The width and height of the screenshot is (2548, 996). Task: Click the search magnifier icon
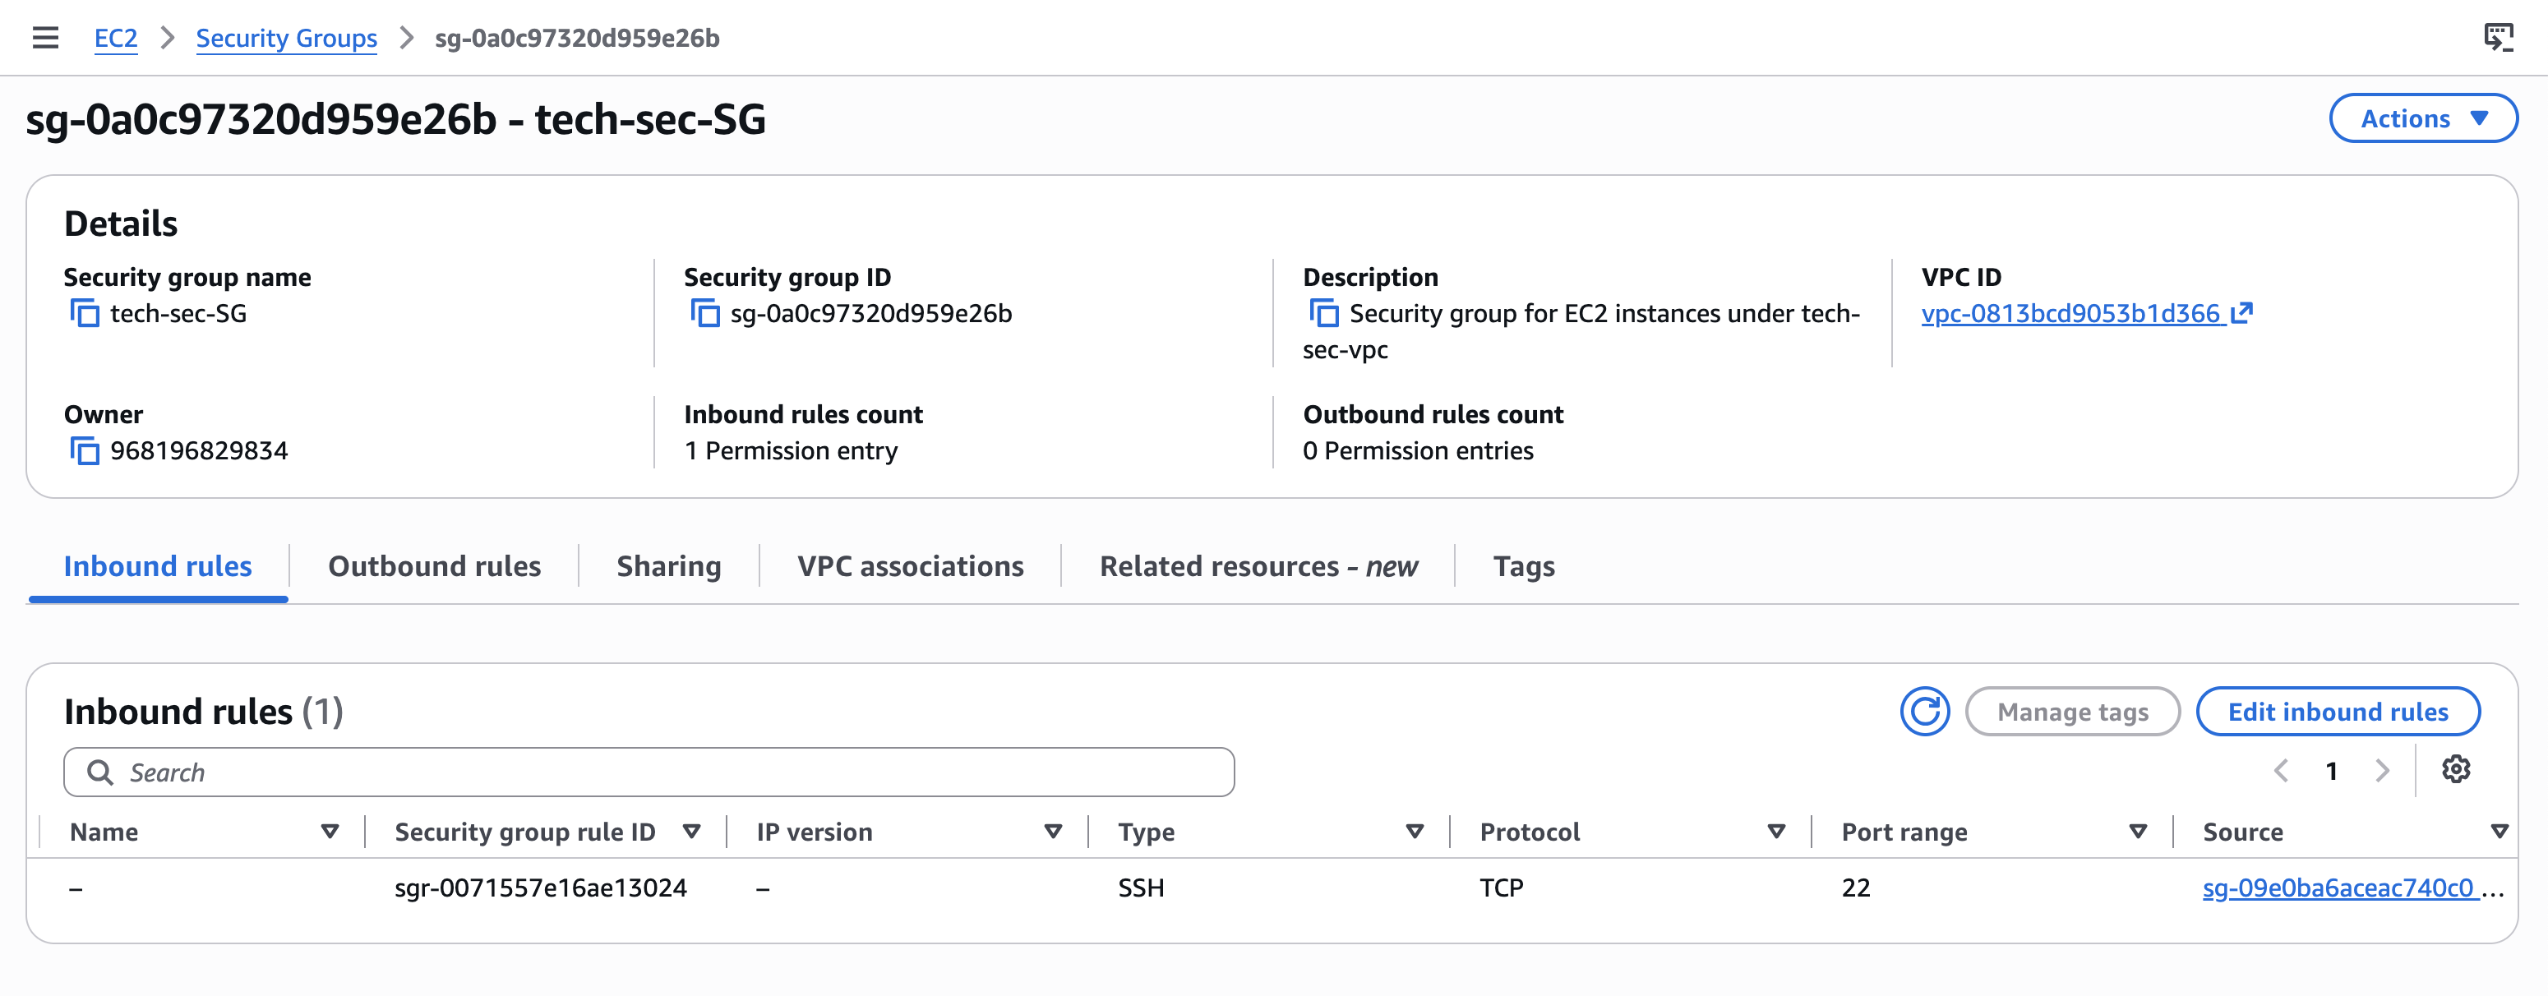coord(100,772)
